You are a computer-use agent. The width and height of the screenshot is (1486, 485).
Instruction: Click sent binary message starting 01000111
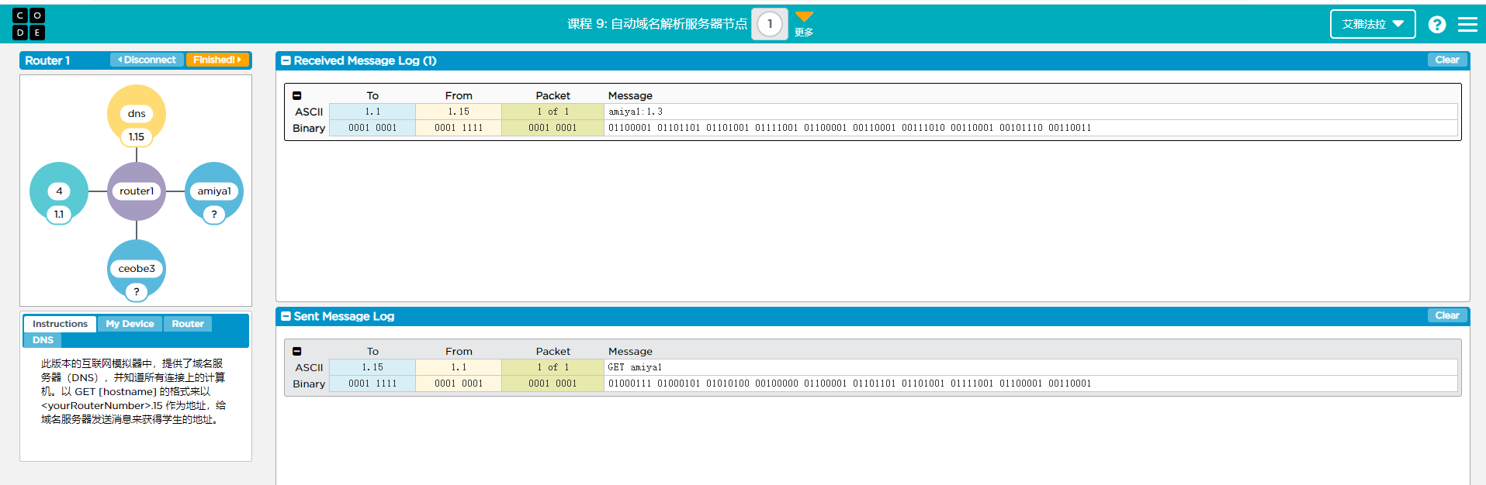[x=850, y=384]
